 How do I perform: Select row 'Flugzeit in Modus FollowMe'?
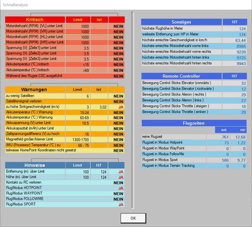click(194, 154)
